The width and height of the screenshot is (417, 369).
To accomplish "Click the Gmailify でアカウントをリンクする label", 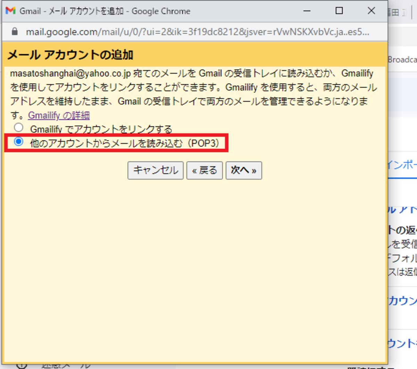I will pos(101,129).
